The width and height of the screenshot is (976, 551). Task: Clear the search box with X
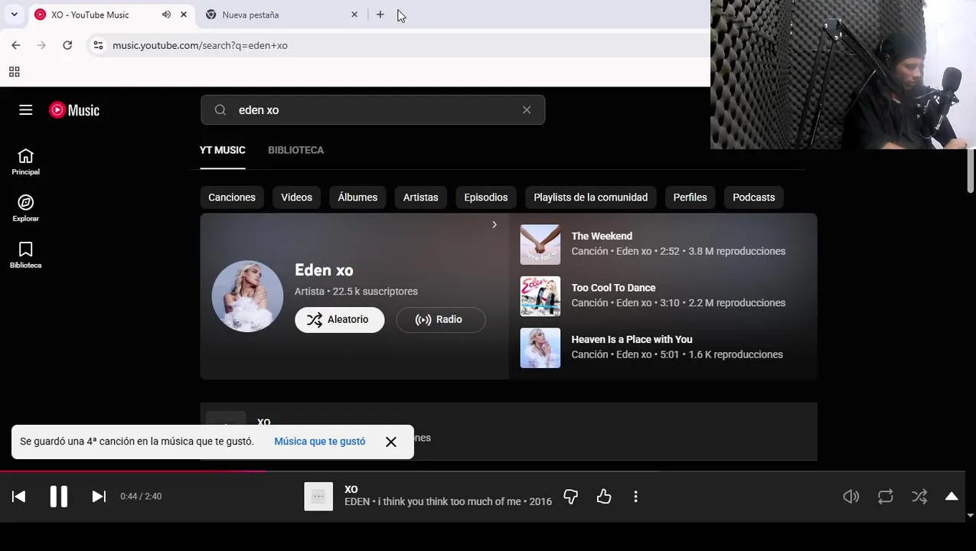tap(527, 110)
